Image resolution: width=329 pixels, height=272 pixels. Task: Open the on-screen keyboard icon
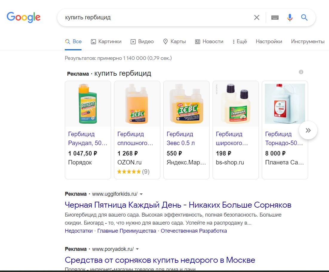275,18
